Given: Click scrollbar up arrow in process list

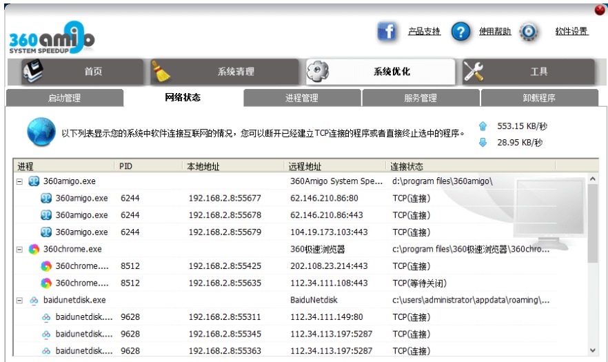Looking at the screenshot, I should tap(593, 179).
